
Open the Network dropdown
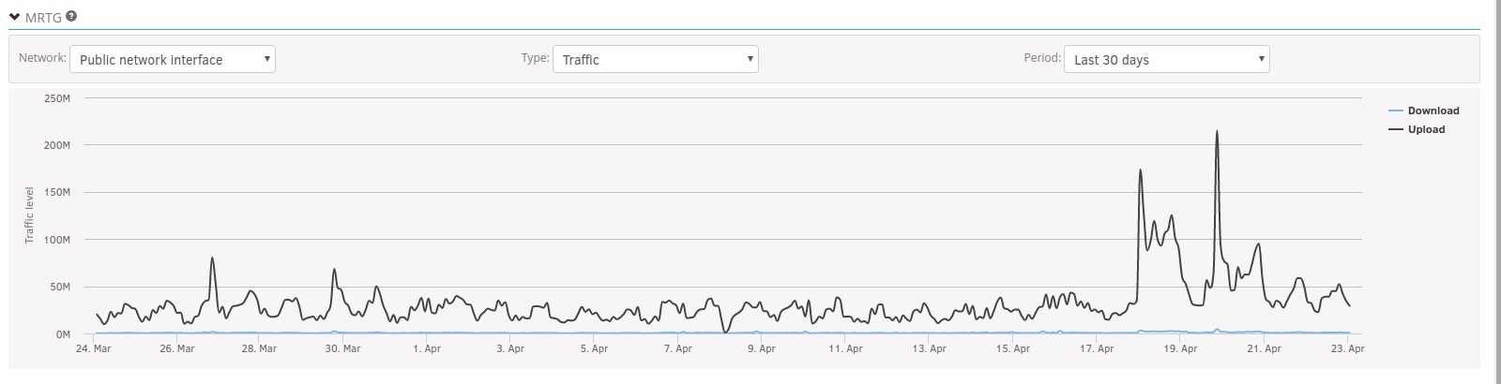tap(173, 59)
